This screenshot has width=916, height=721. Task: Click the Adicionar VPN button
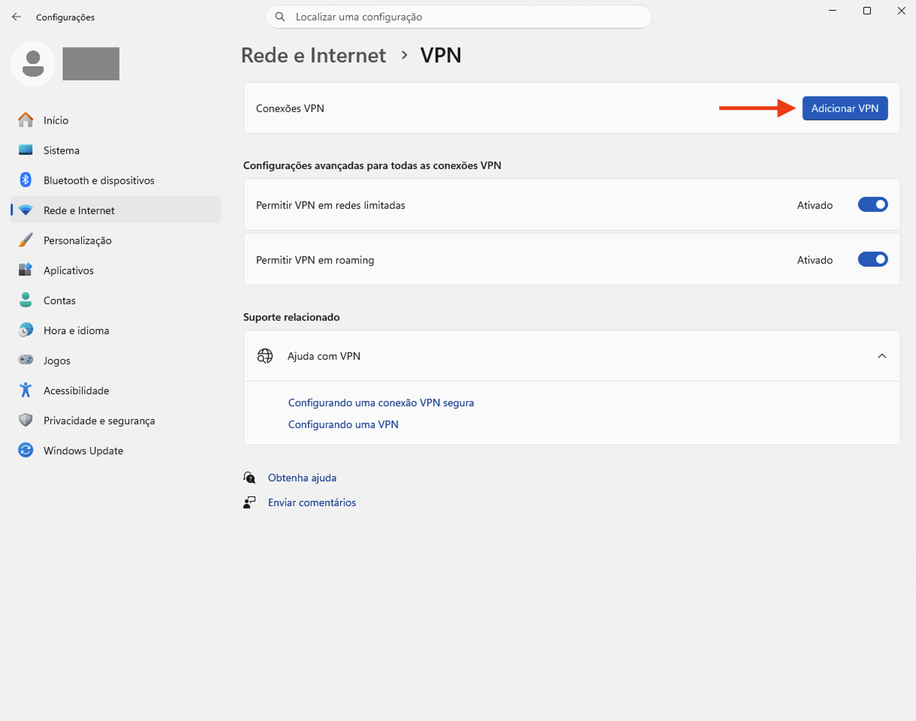pyautogui.click(x=845, y=108)
